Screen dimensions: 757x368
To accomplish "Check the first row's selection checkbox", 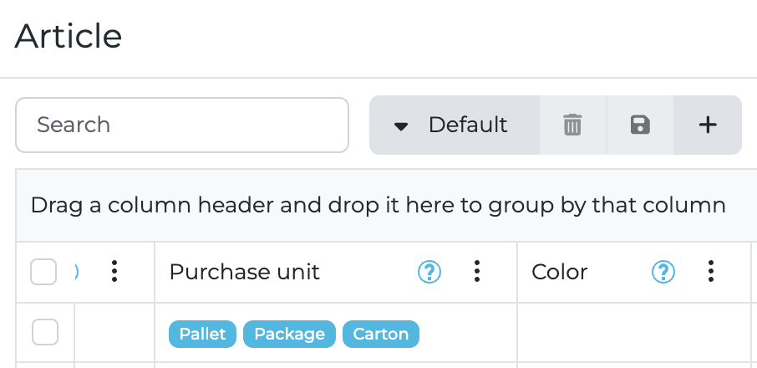I will pyautogui.click(x=45, y=333).
